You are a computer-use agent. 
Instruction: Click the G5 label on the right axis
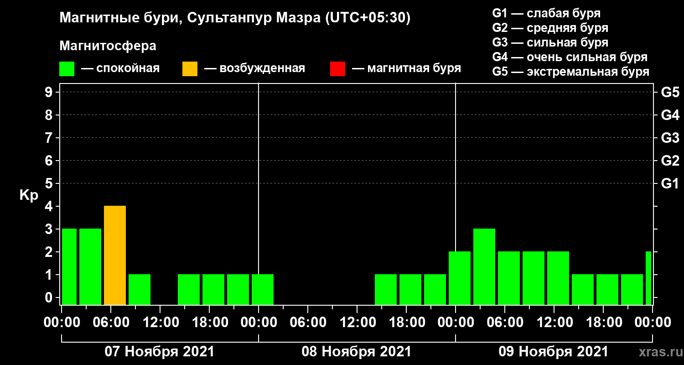[670, 93]
